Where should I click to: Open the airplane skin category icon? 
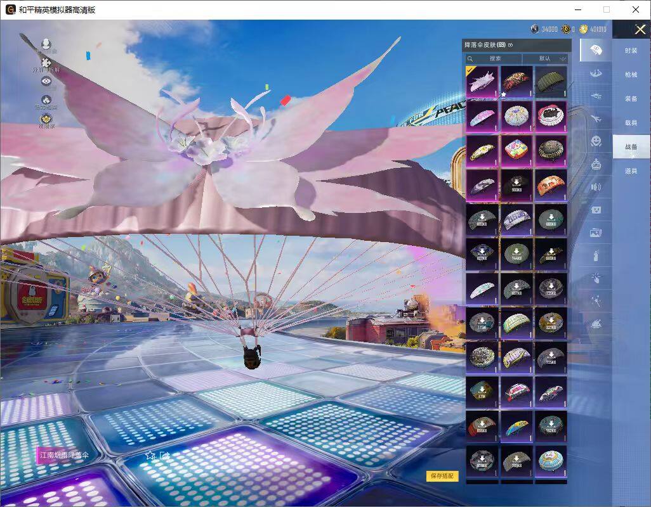tap(596, 119)
